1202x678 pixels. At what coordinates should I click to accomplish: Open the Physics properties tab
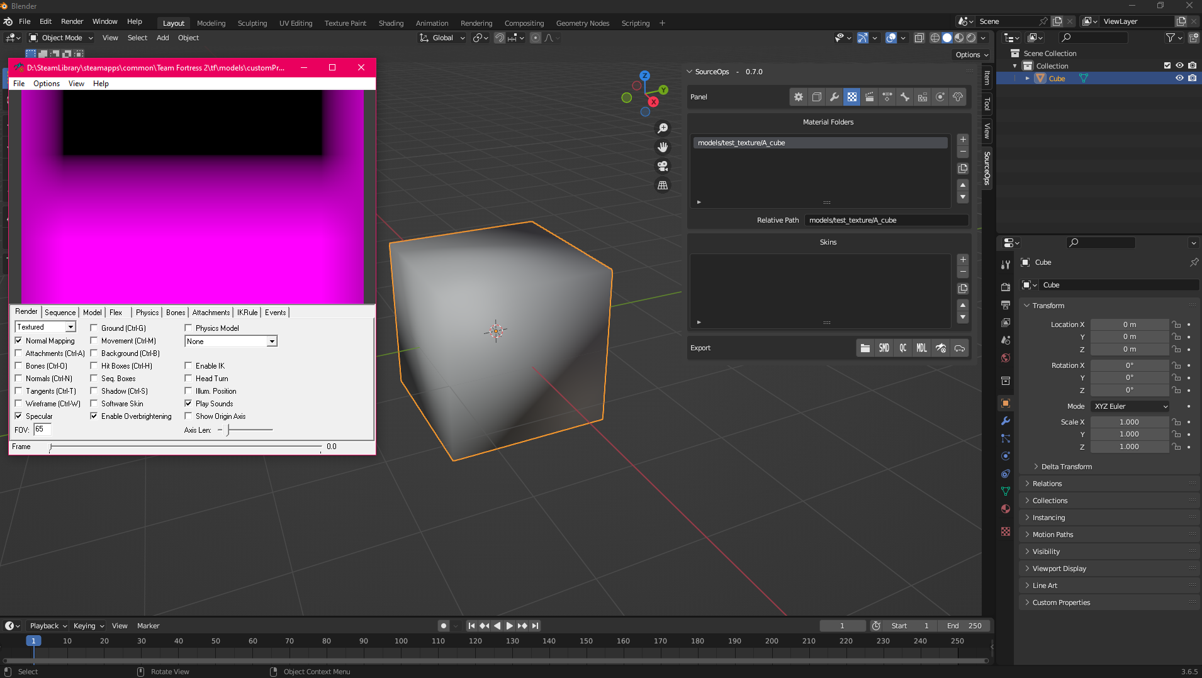click(x=1006, y=456)
